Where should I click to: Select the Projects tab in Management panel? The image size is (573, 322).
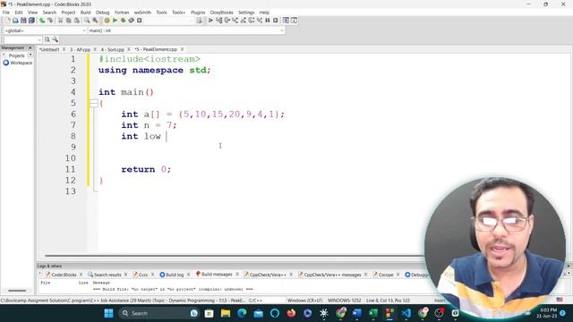(16, 55)
